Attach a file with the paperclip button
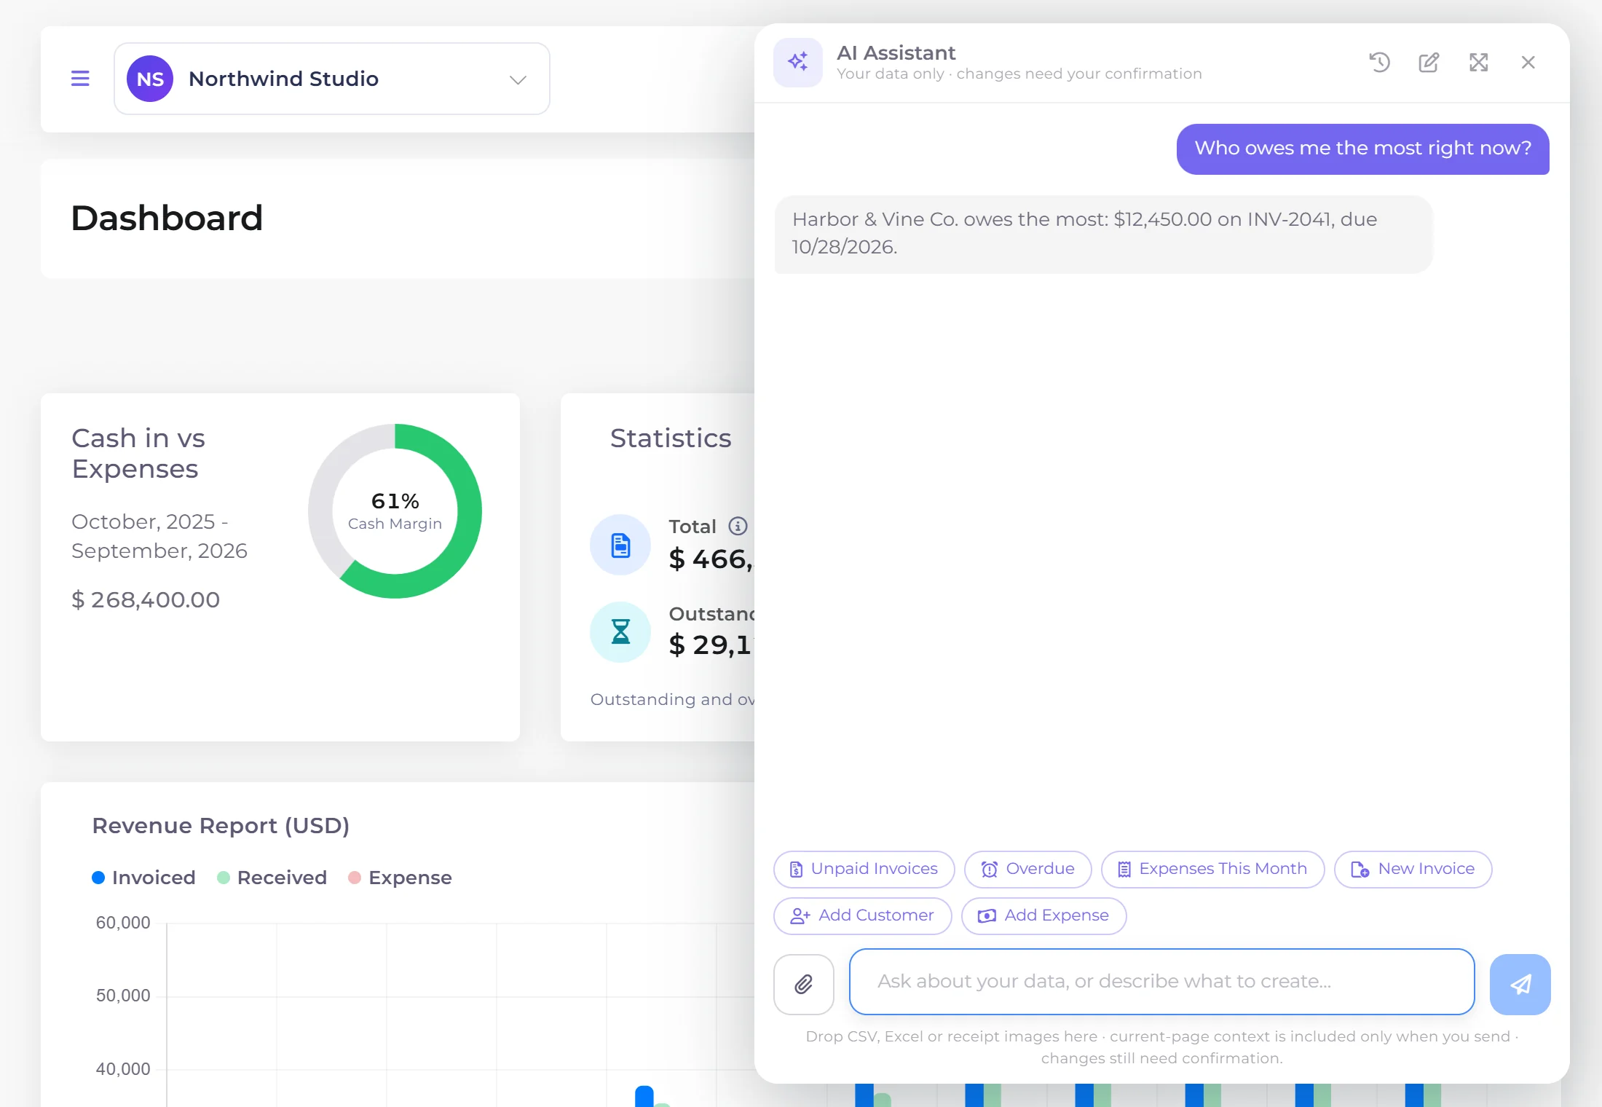The height and width of the screenshot is (1107, 1602). pos(804,984)
